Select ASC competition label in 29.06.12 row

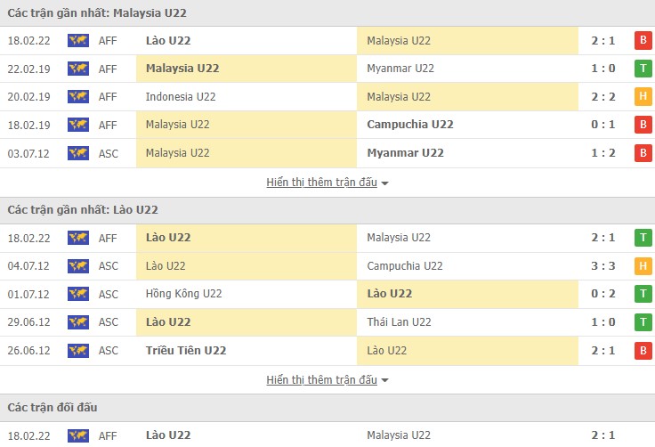pyautogui.click(x=108, y=322)
